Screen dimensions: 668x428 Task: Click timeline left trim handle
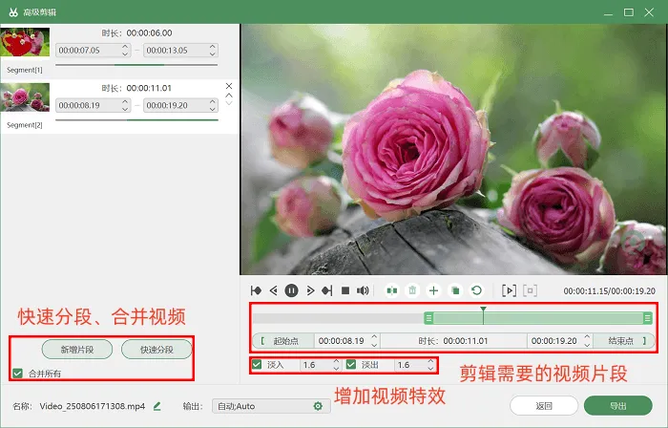[x=428, y=317]
